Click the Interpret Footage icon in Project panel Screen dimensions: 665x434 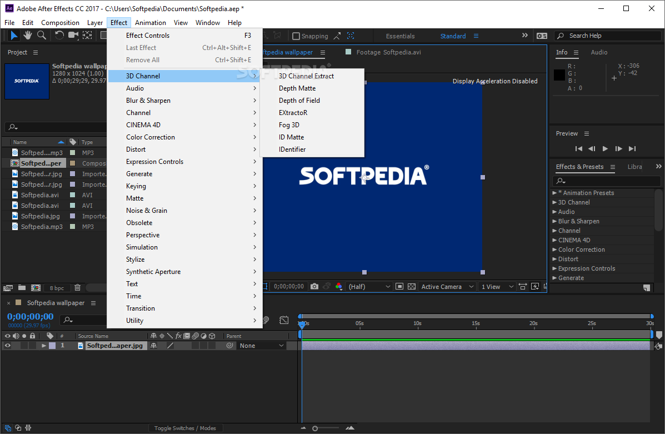pyautogui.click(x=8, y=288)
